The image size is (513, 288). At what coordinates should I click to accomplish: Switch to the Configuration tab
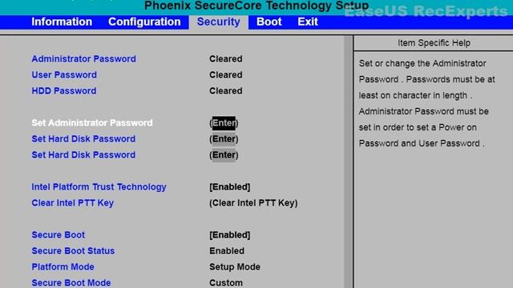[144, 22]
